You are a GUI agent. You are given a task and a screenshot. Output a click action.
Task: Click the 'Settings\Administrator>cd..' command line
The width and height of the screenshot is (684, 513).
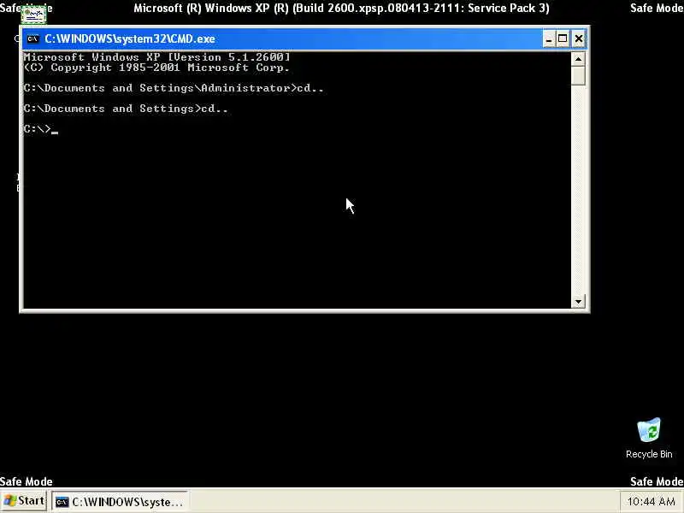tap(174, 88)
